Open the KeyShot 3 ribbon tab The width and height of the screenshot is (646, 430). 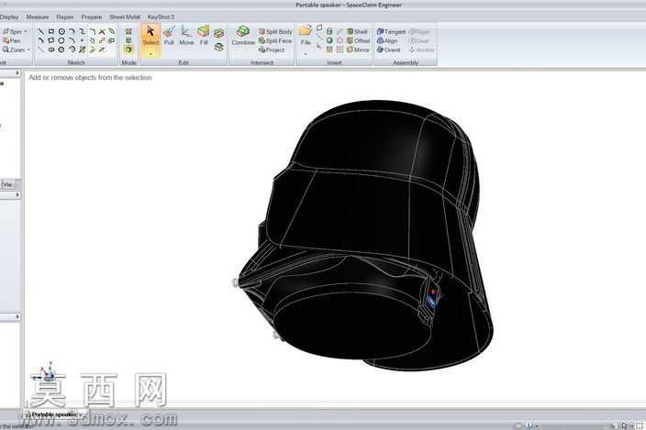161,17
